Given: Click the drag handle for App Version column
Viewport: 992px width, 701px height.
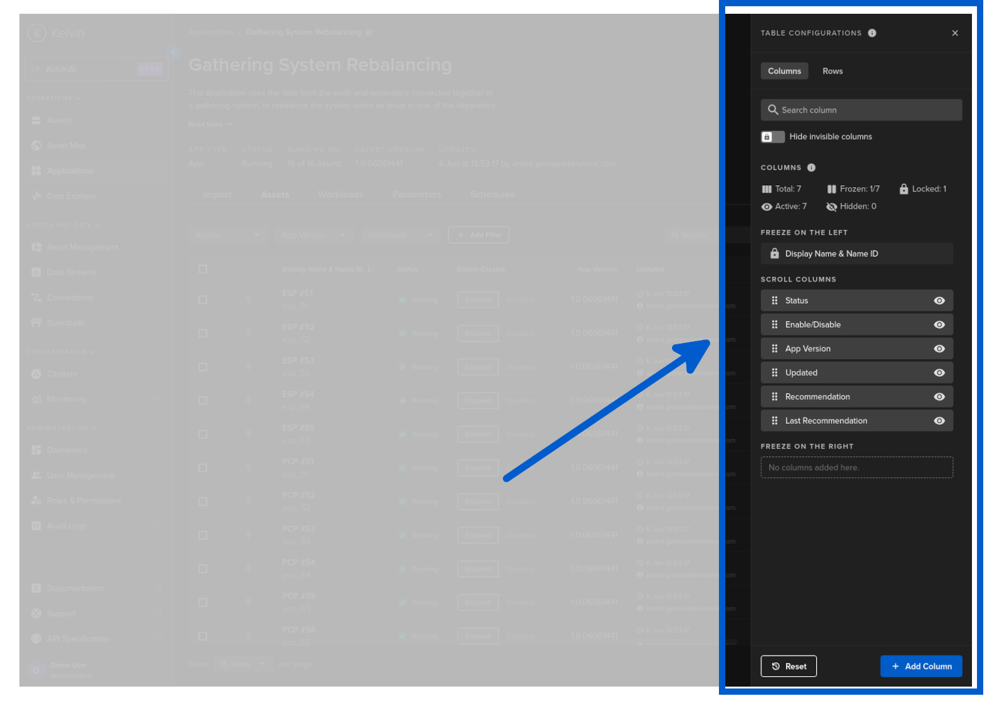Looking at the screenshot, I should tap(775, 349).
